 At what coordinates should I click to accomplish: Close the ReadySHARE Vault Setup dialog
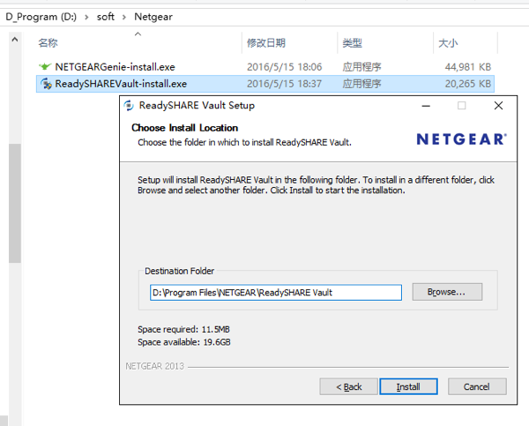click(498, 106)
